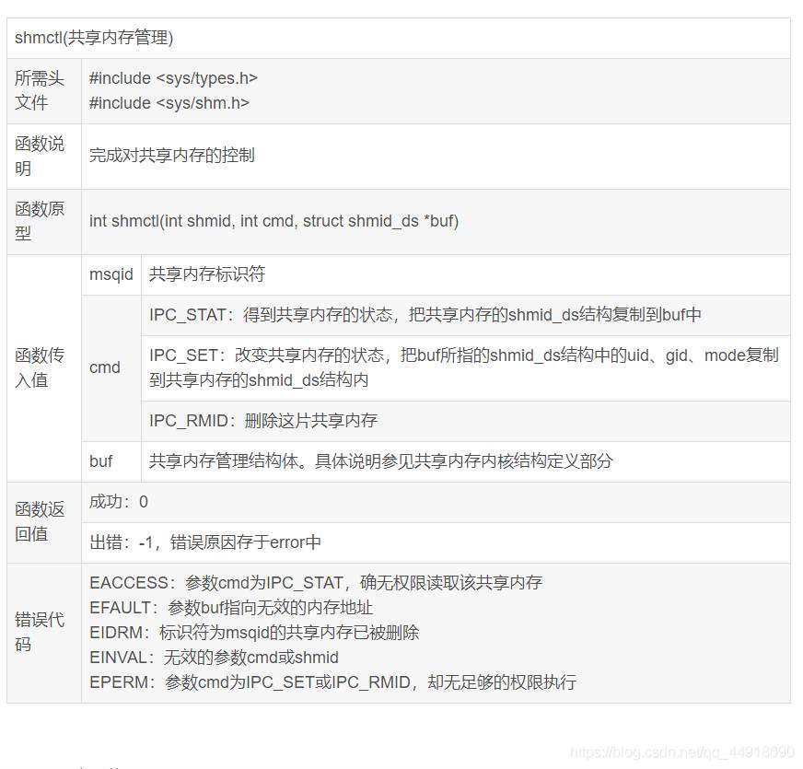The height and width of the screenshot is (769, 803).
Task: Click the EINVAL error code line
Action: [214, 658]
